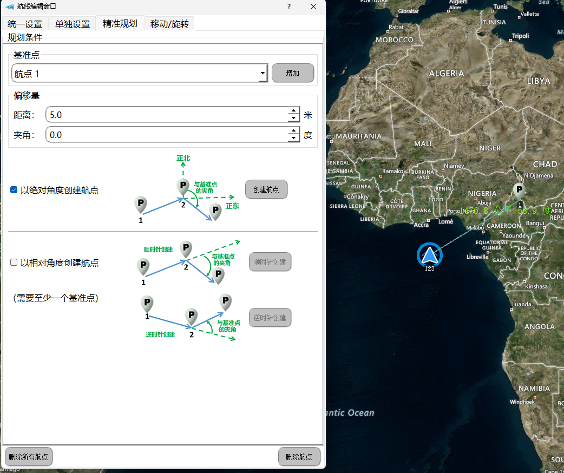Image resolution: width=564 pixels, height=473 pixels.
Task: Increase the 距离 value with up arrow
Action: click(293, 111)
